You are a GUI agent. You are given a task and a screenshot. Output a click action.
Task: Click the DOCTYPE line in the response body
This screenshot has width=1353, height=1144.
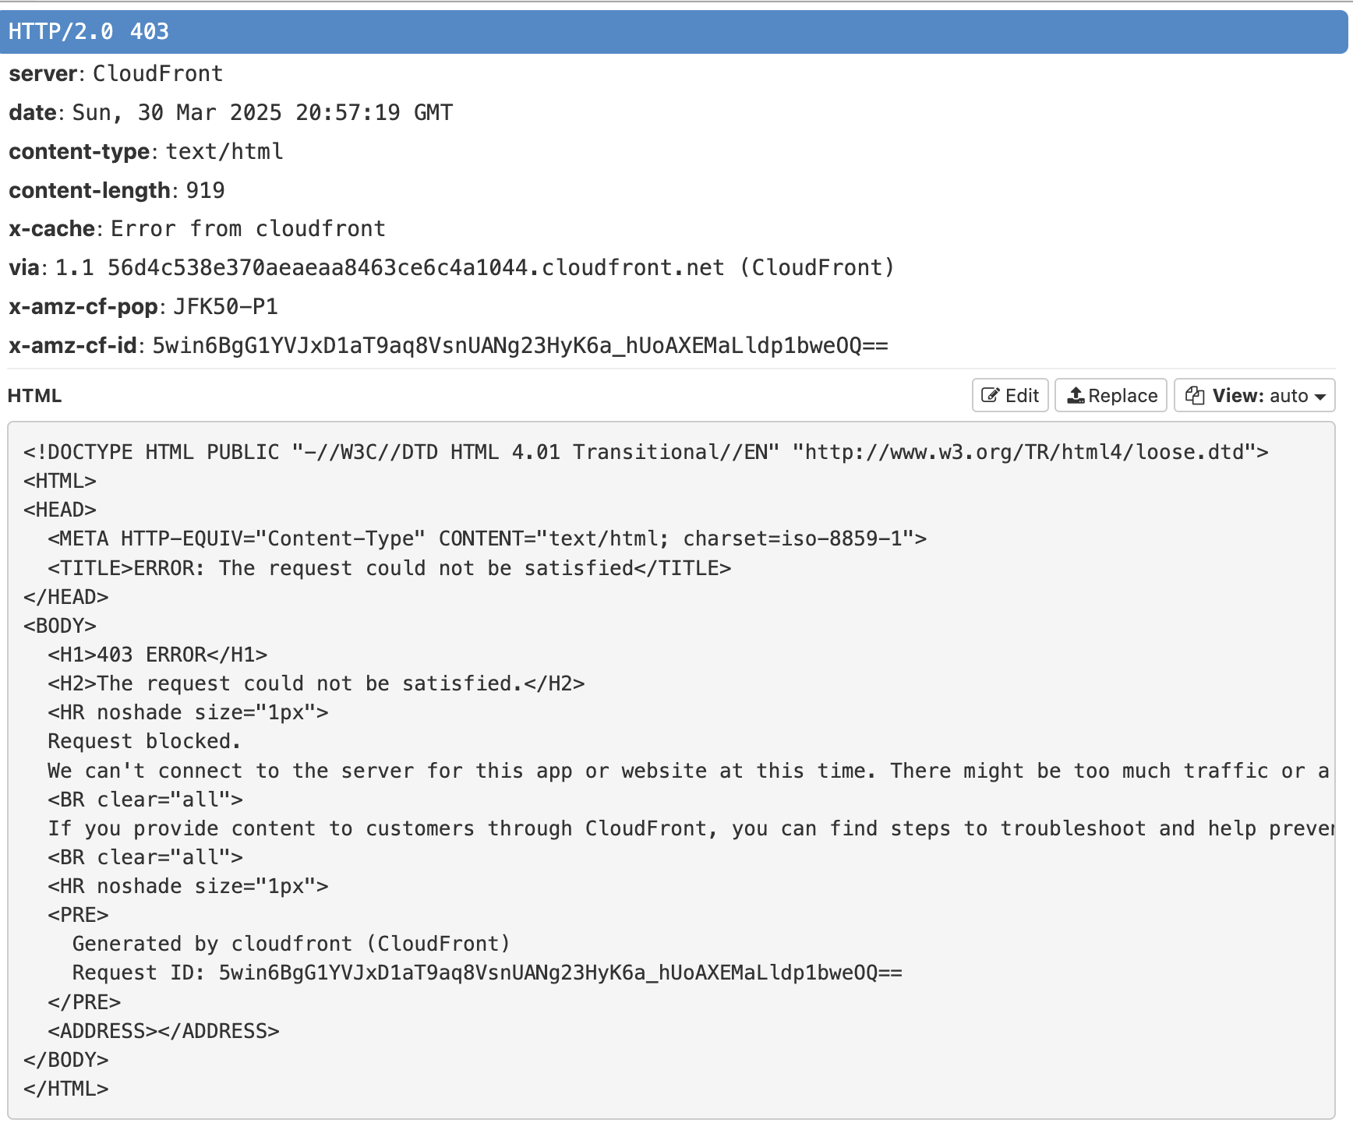pyautogui.click(x=645, y=452)
